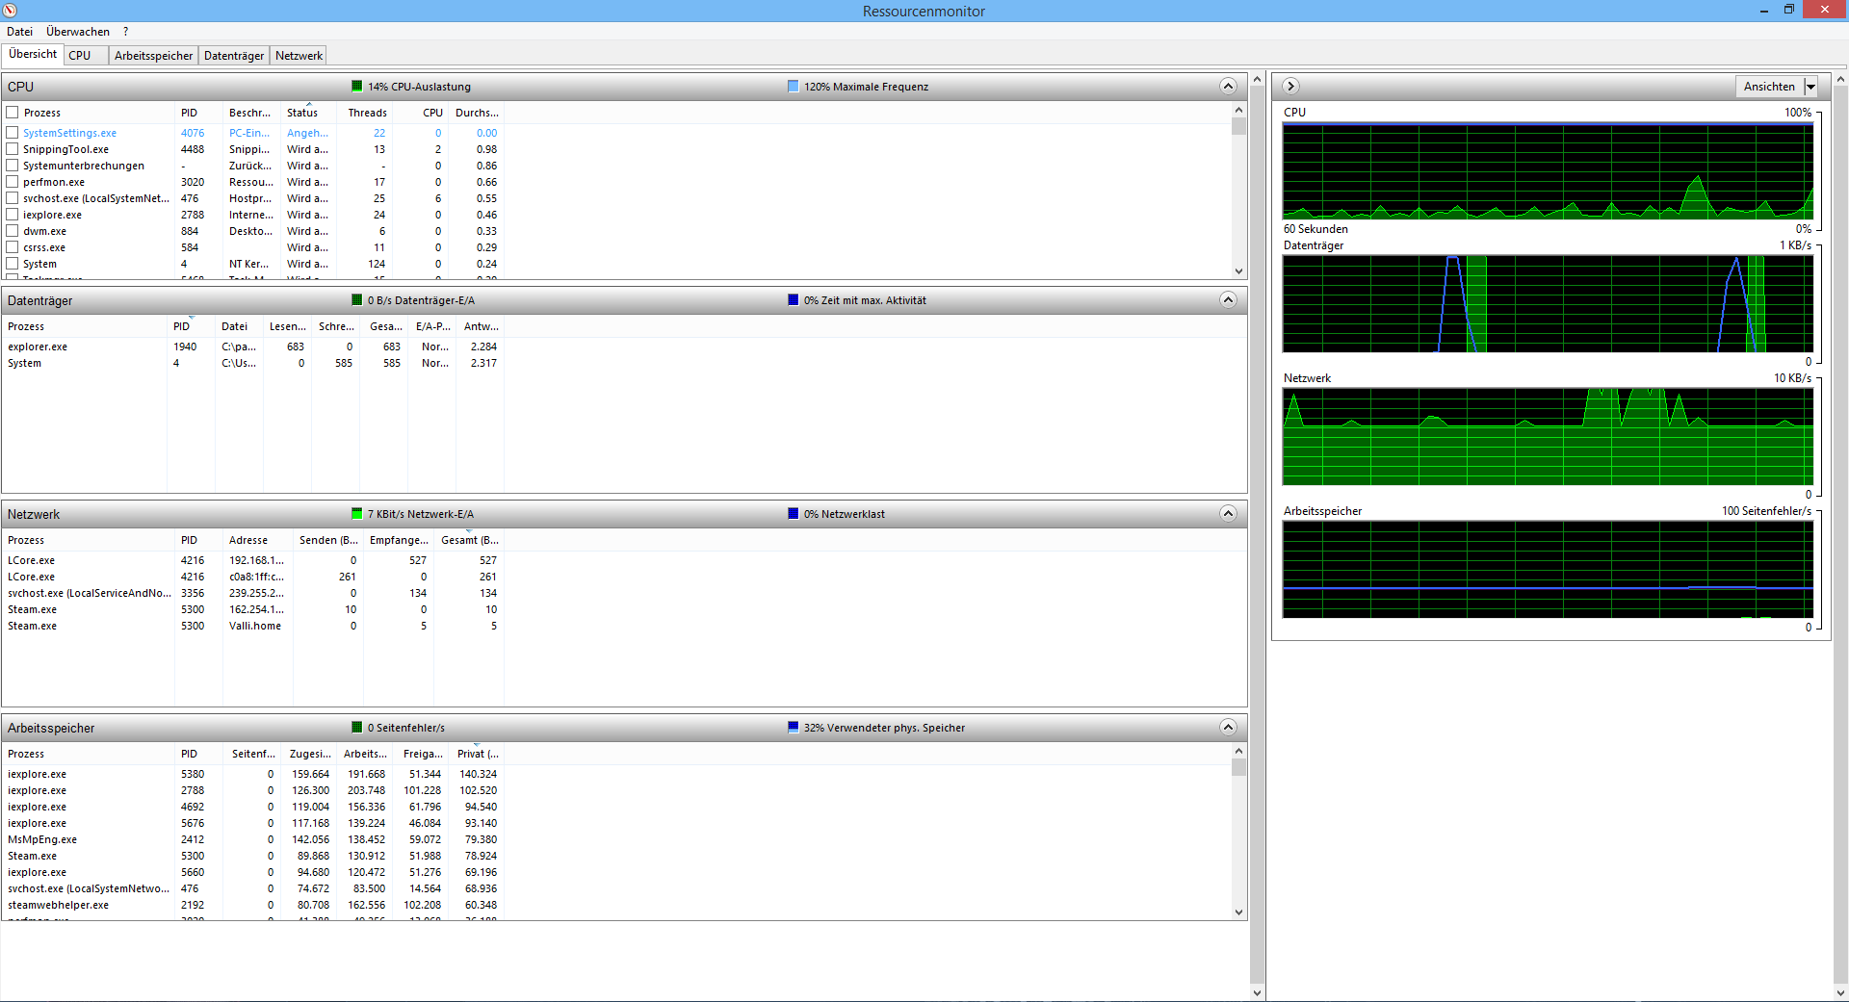
Task: Select System row in Datenträger list
Action: 252,363
